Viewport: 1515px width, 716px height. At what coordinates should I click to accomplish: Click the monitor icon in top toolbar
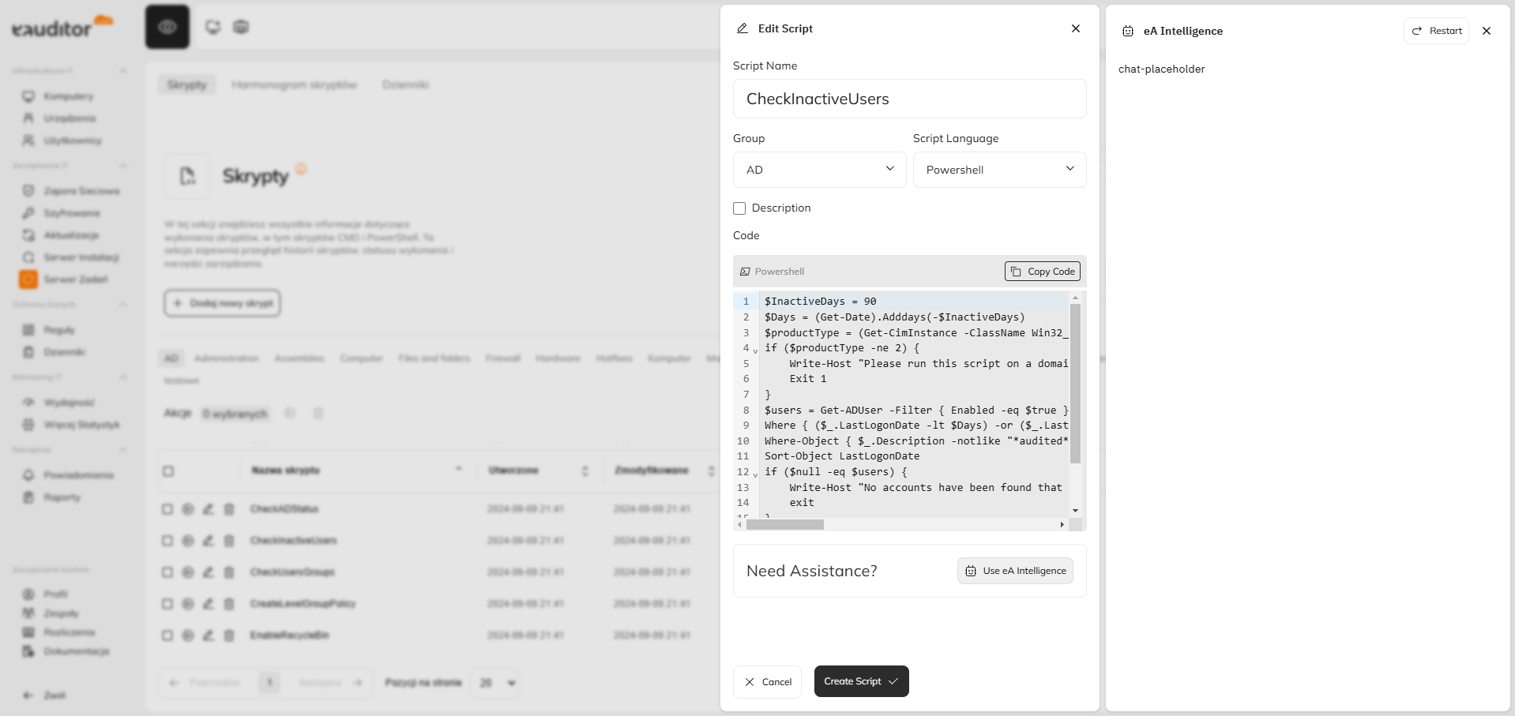(212, 27)
